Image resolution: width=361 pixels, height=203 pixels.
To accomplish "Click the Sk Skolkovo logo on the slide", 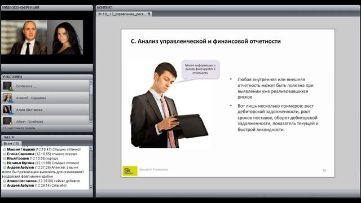I will pyautogui.click(x=130, y=171).
